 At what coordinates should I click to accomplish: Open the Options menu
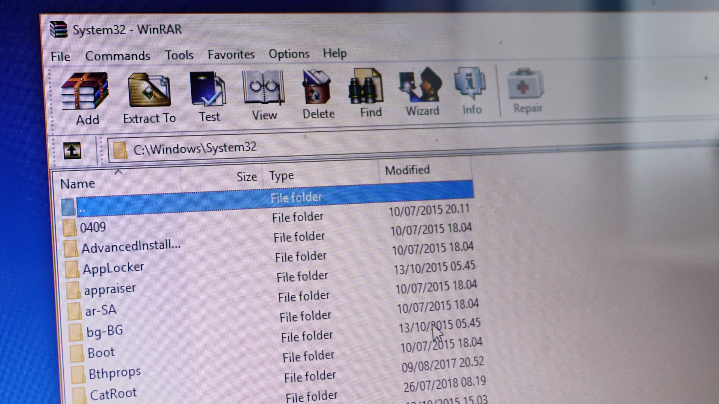289,53
